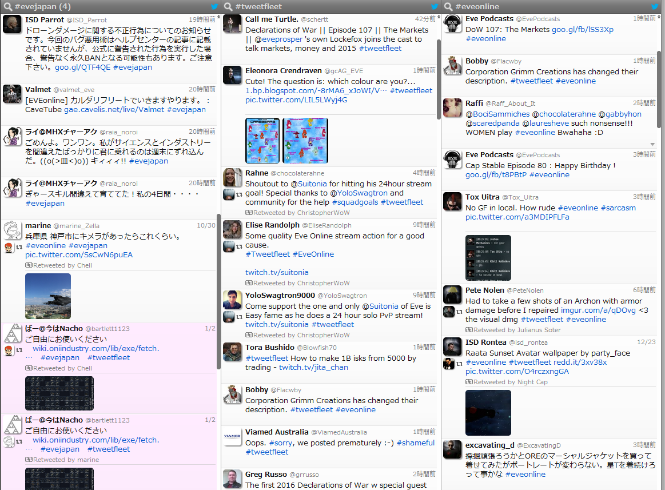Open pic.twitter.com/LIL5LWyj4G link

point(296,99)
